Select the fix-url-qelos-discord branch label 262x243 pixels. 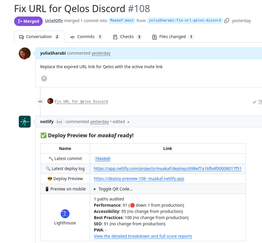coord(185,20)
